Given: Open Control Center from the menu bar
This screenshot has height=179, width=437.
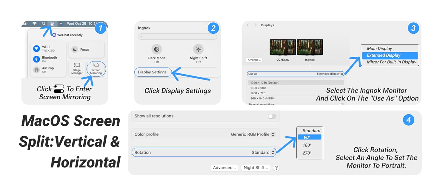Looking at the screenshot, I should tap(52, 24).
